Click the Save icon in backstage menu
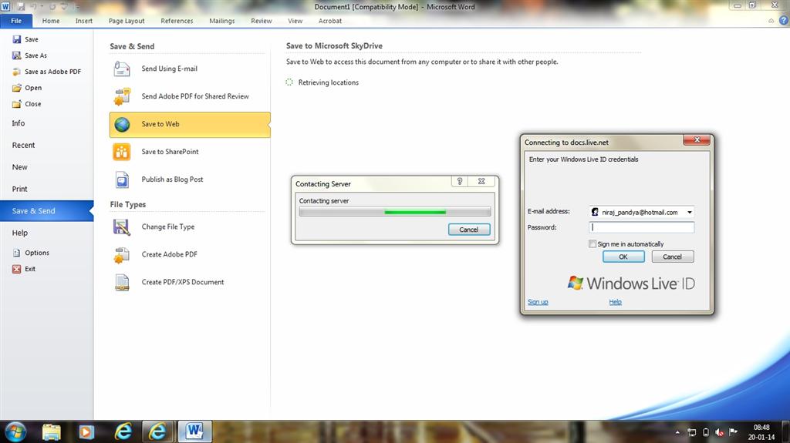Screen dimensions: 790x443 coord(17,39)
